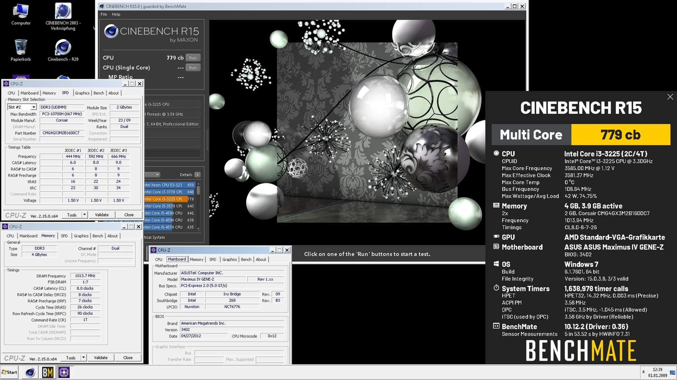Select Intel Core i5-4570 ranking row
Viewport: 677px width, 380px height.
point(169,227)
